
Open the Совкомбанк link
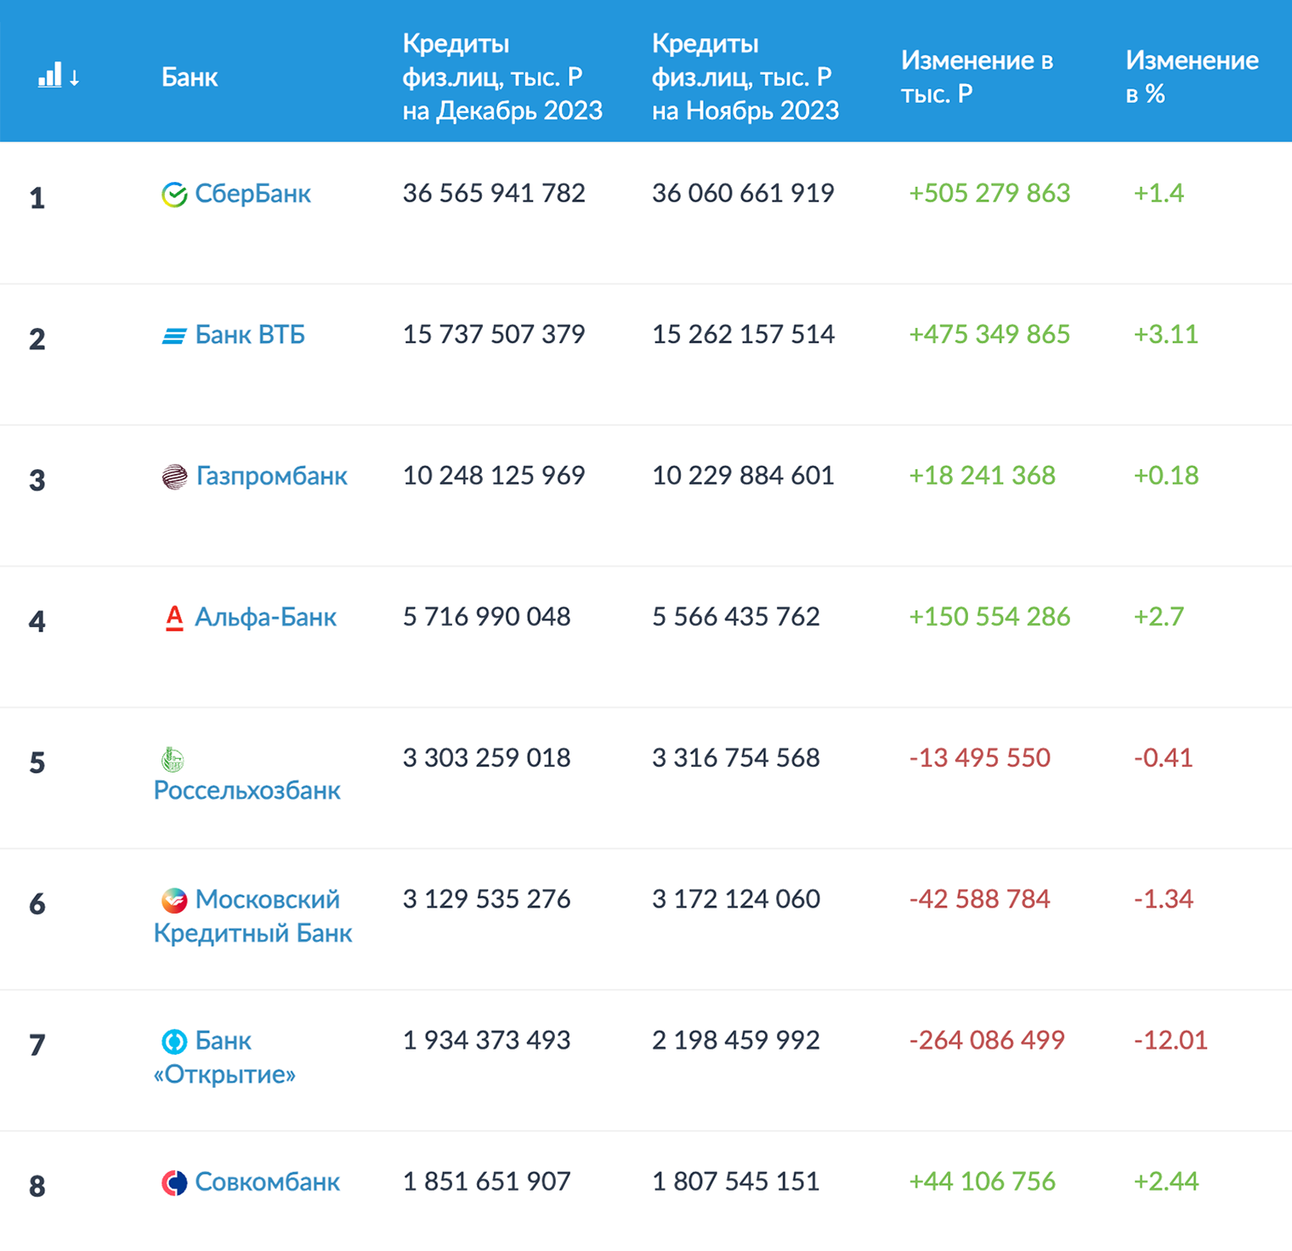pos(268,1181)
